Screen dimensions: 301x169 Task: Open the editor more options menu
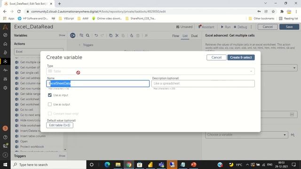point(251,27)
